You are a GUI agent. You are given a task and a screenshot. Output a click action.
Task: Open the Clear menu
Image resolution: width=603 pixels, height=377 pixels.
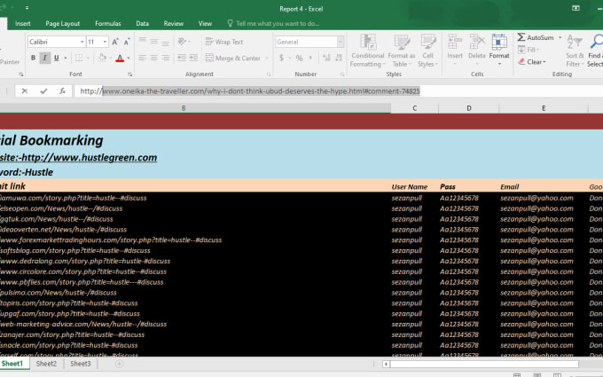pyautogui.click(x=532, y=61)
